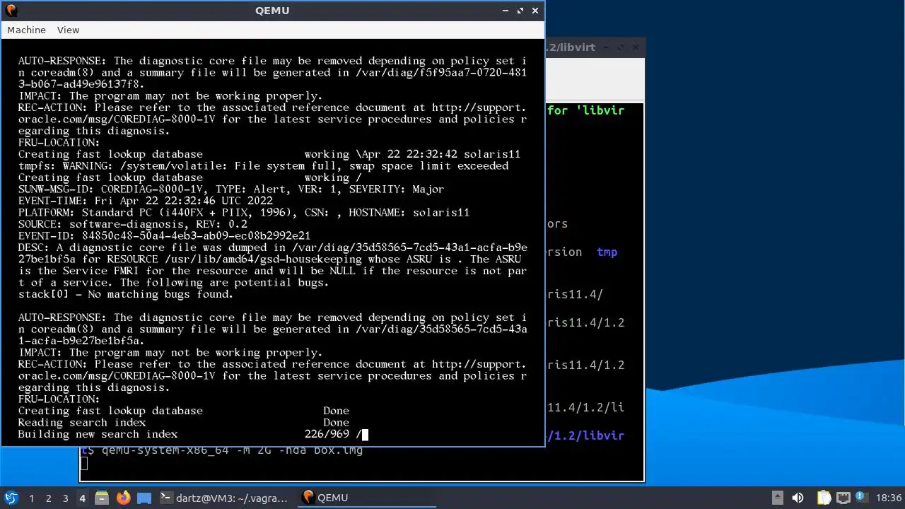The height and width of the screenshot is (509, 905).
Task: Click the green "for 'libvir" text in background terminal
Action: click(585, 110)
